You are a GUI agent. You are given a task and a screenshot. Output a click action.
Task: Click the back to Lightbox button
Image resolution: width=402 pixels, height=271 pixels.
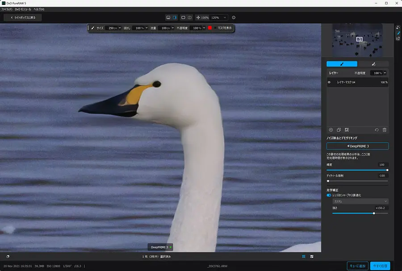pyautogui.click(x=23, y=17)
